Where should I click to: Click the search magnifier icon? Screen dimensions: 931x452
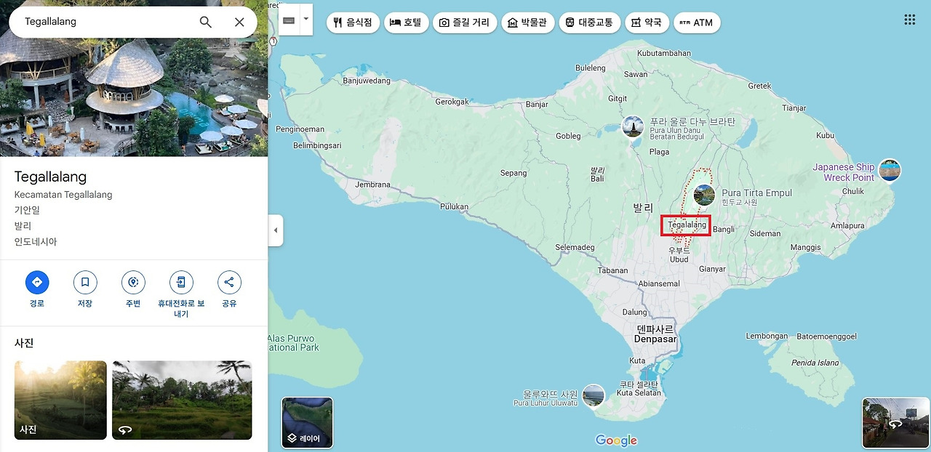point(206,22)
